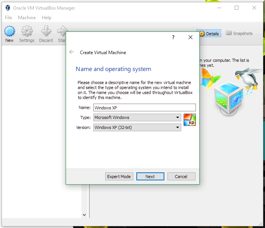Click the VirtualBox logo in the title bar
Screen dimensions: 265x228
[x=8, y=8]
